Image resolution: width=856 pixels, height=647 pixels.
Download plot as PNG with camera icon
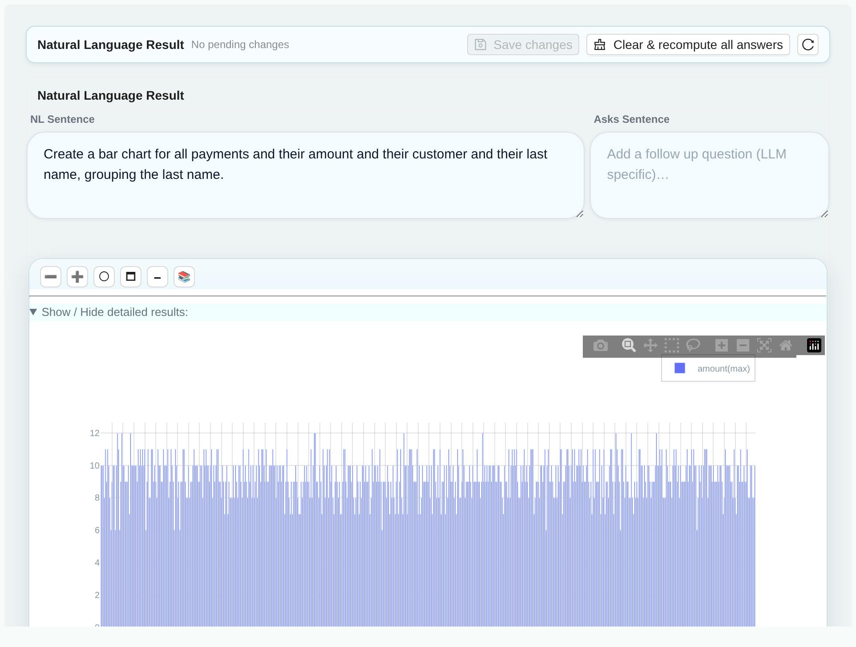coord(601,345)
